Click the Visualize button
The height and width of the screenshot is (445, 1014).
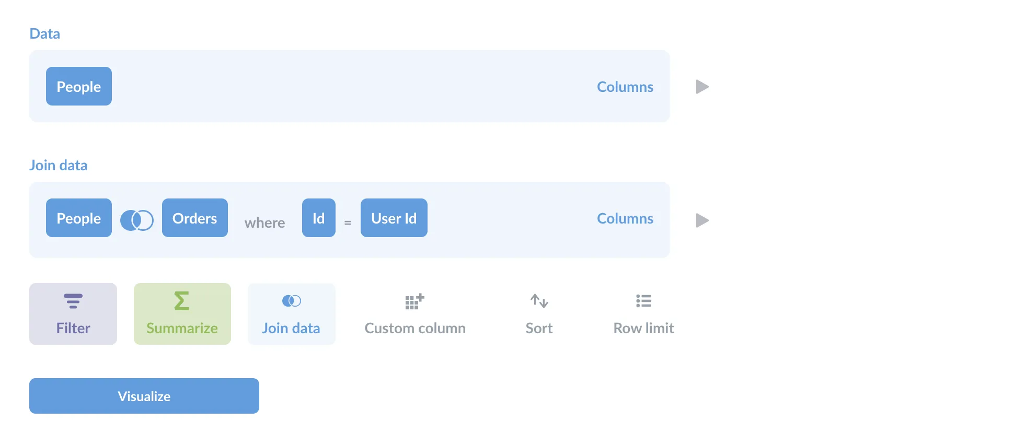tap(144, 396)
